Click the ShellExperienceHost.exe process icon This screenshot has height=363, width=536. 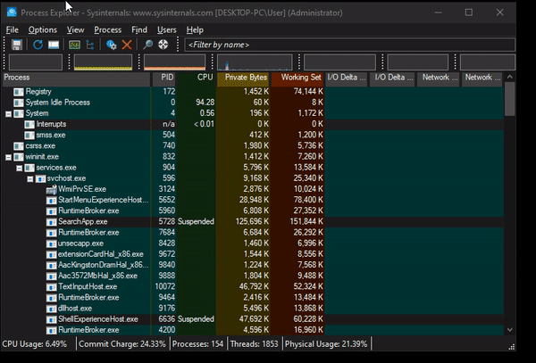click(51, 319)
